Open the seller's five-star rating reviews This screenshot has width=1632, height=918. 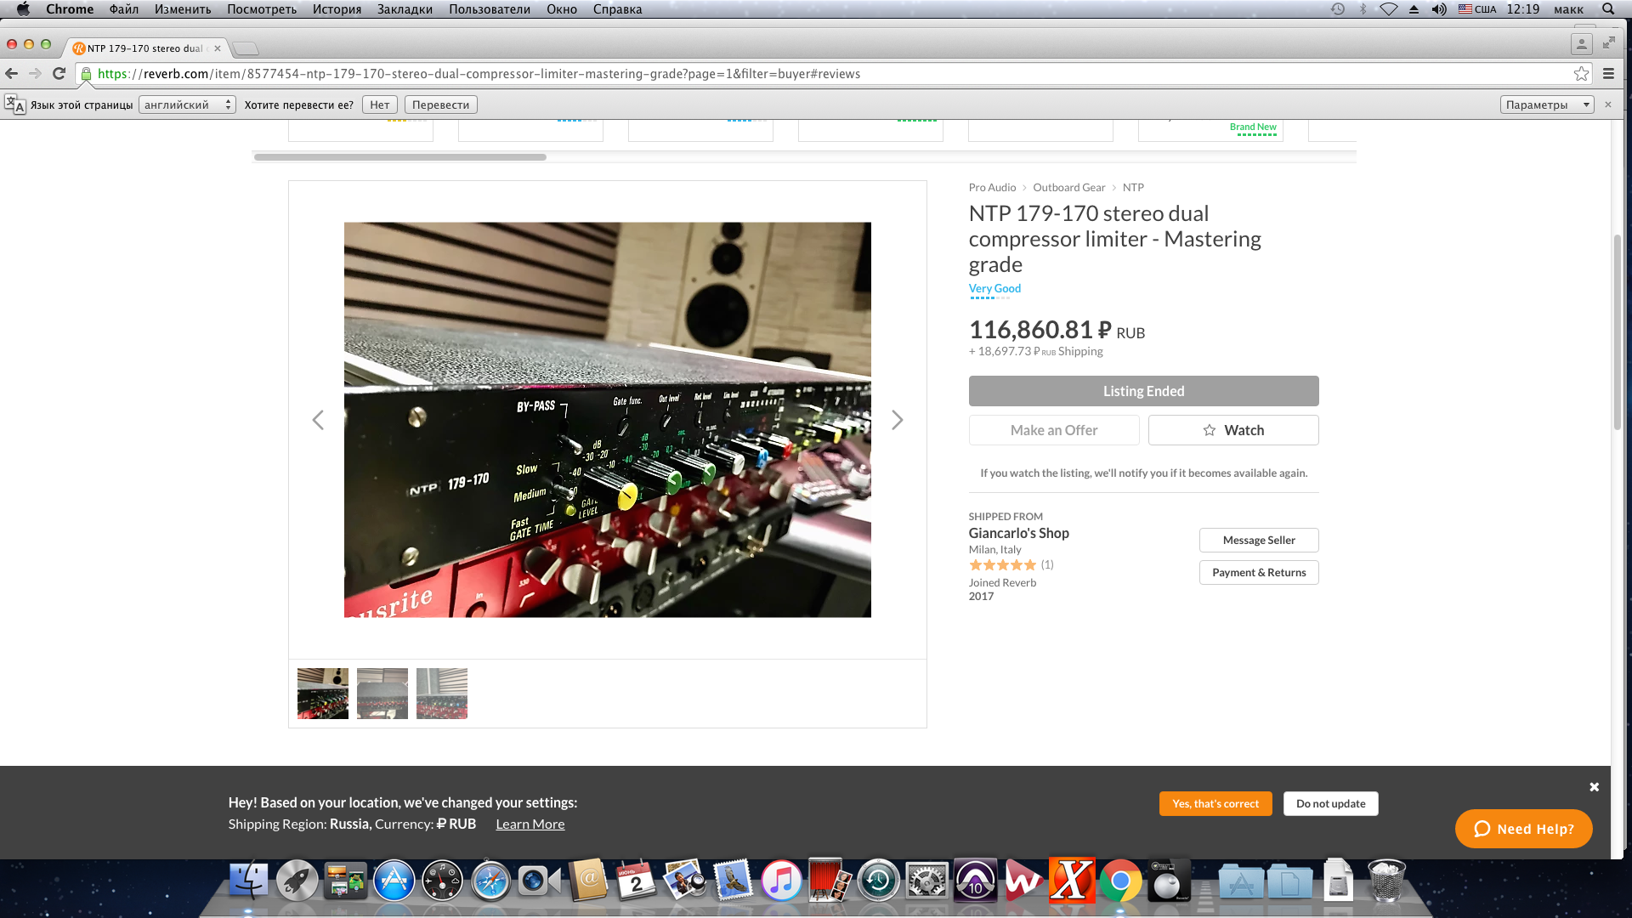[1003, 565]
